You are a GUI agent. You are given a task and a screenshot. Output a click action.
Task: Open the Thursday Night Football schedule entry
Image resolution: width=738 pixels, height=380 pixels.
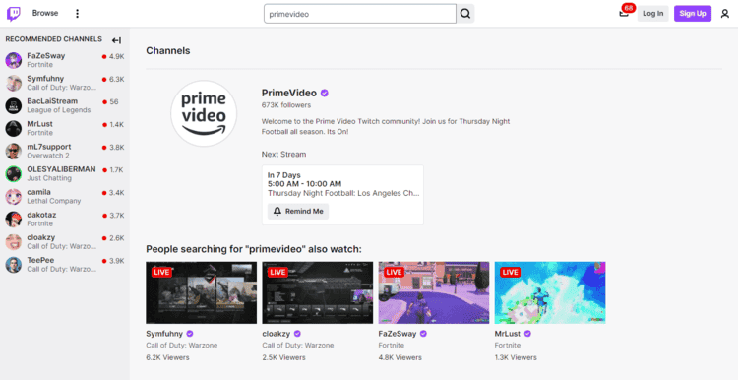pos(343,194)
